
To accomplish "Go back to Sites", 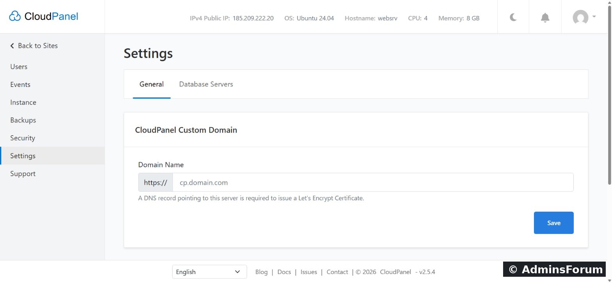I will pyautogui.click(x=34, y=46).
